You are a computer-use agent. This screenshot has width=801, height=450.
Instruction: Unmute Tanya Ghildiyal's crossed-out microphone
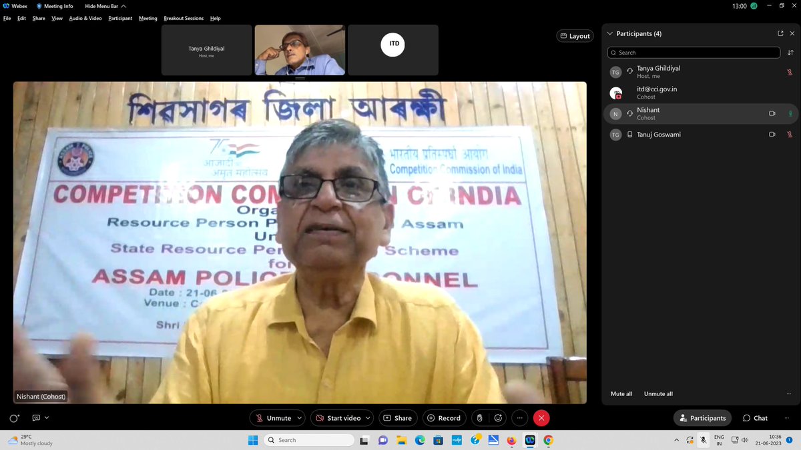(791, 72)
